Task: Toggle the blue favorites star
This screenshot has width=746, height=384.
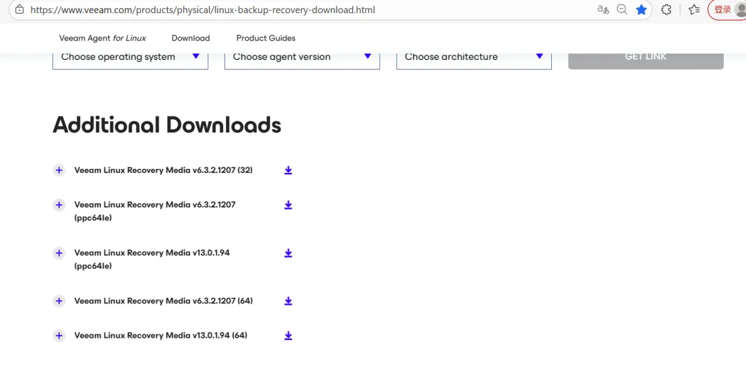Action: [641, 10]
